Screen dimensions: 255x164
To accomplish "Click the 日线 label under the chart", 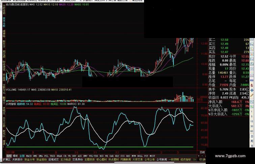I will pyautogui.click(x=202, y=152).
